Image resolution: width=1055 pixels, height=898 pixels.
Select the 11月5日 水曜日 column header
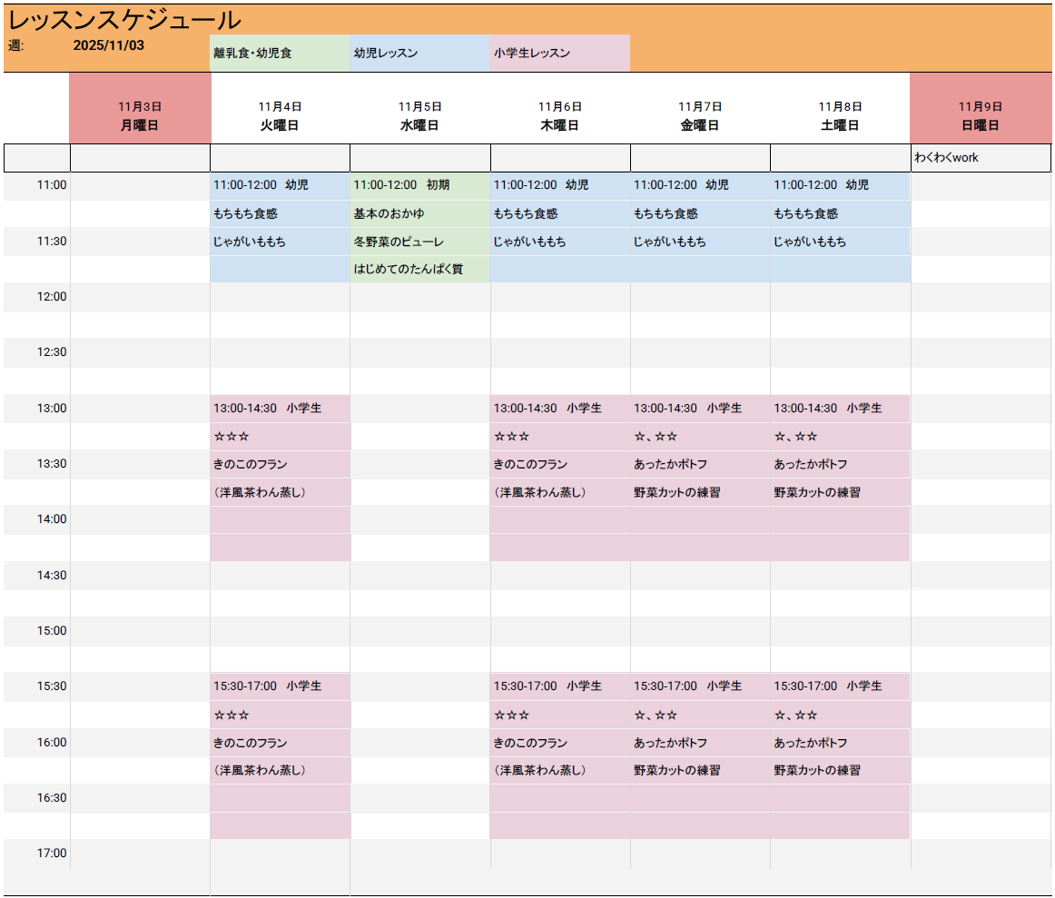[x=419, y=117]
